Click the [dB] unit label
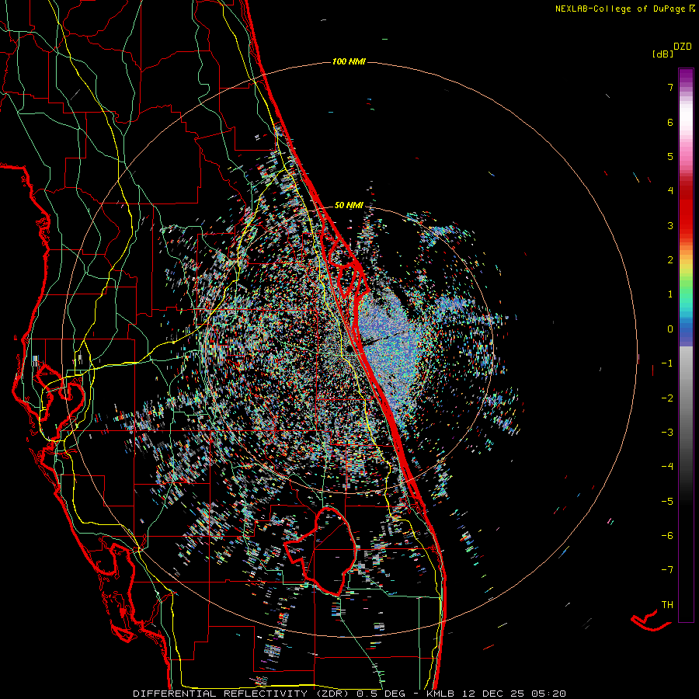 pyautogui.click(x=662, y=54)
